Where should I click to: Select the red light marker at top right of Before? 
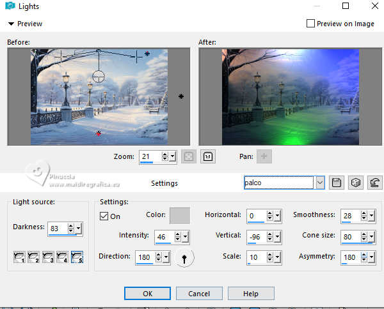[x=147, y=54]
